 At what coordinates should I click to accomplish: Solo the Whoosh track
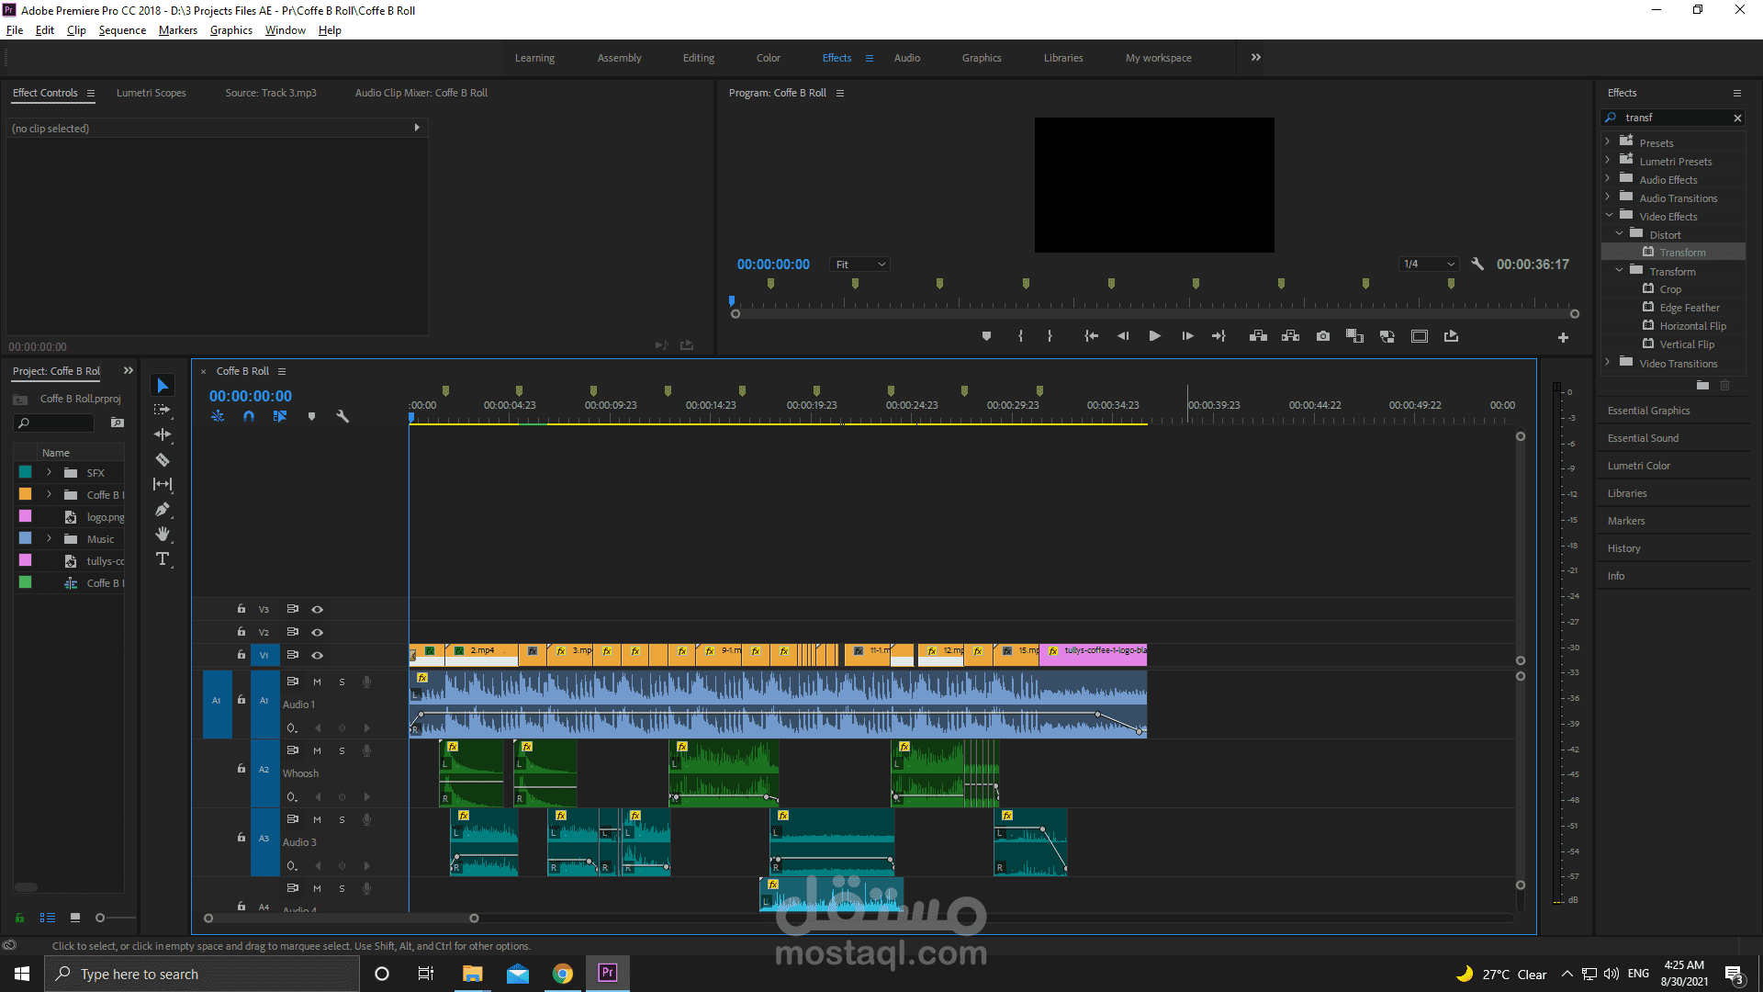pos(342,750)
